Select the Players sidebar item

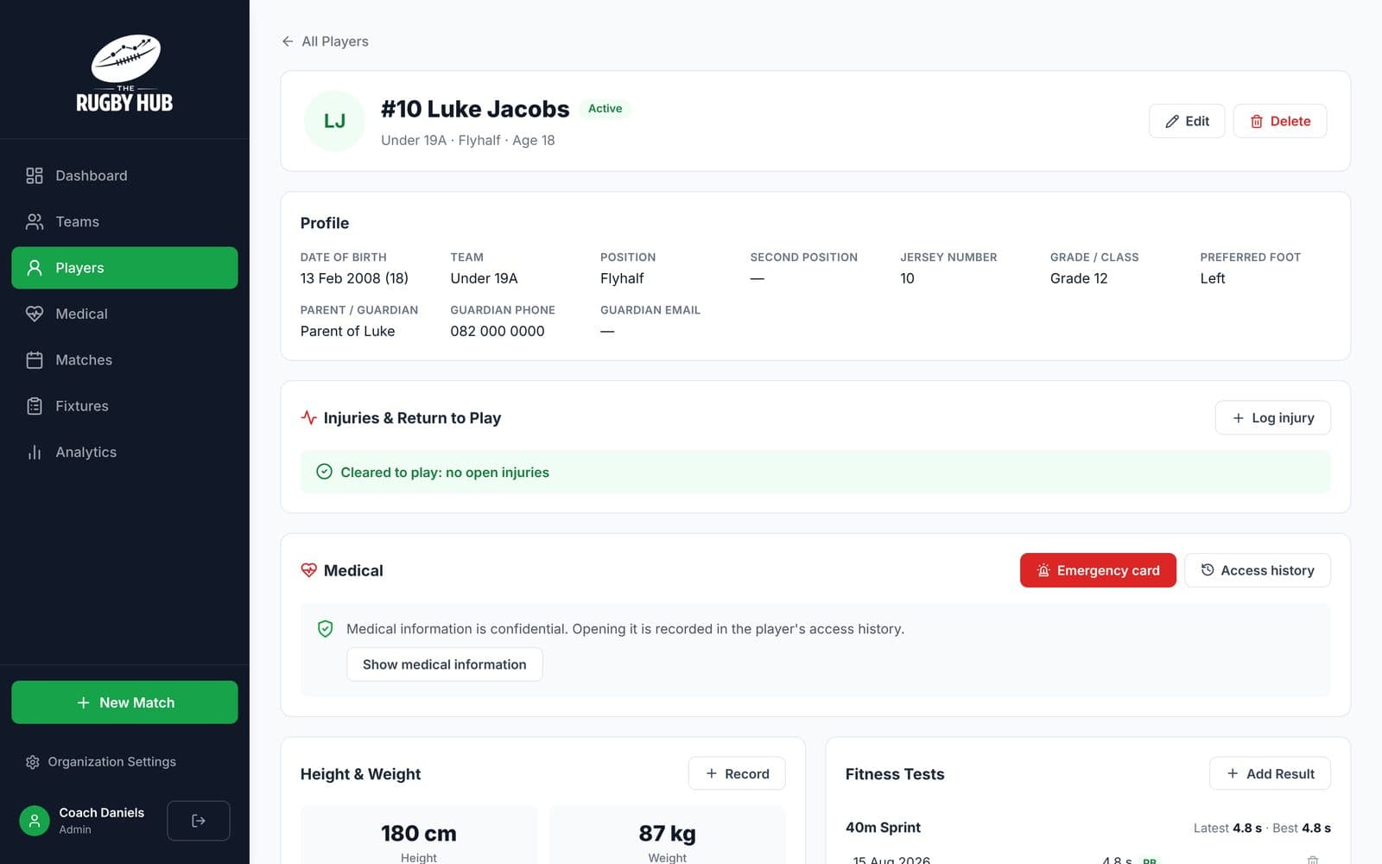(x=124, y=268)
